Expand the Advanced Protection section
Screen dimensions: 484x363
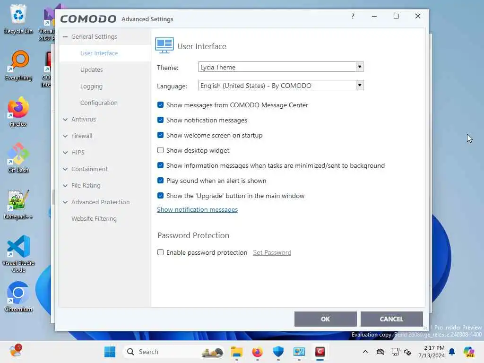(65, 202)
